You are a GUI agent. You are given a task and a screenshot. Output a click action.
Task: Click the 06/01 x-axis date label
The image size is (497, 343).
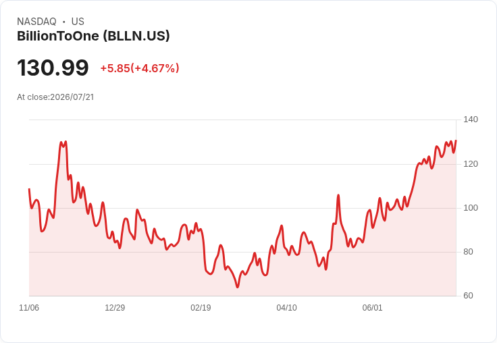click(373, 308)
